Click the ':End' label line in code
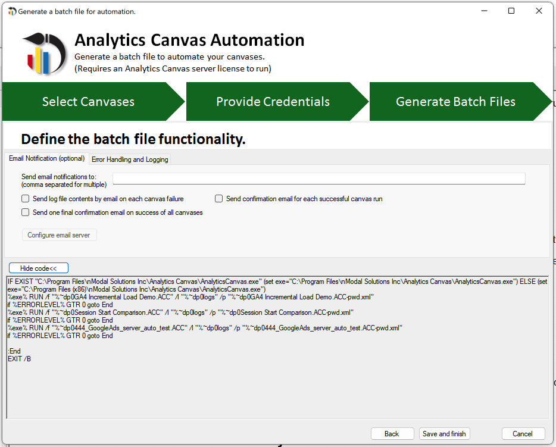Viewport: 556px width, 447px height. pyautogui.click(x=14, y=351)
